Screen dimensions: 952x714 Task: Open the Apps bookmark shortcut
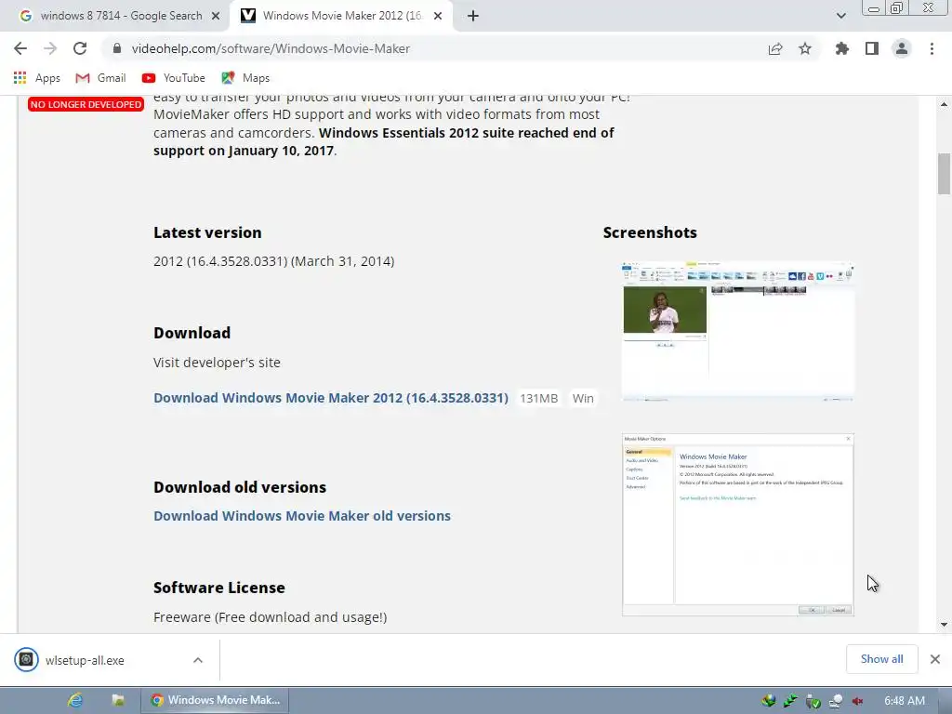[36, 78]
